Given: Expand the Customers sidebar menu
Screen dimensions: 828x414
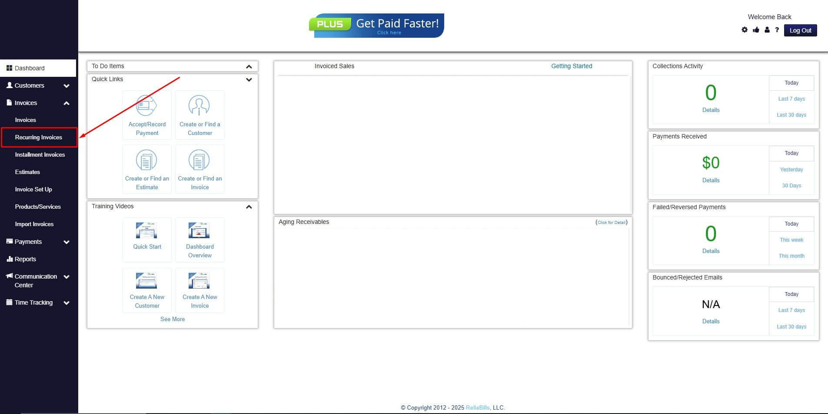Looking at the screenshot, I should point(67,86).
